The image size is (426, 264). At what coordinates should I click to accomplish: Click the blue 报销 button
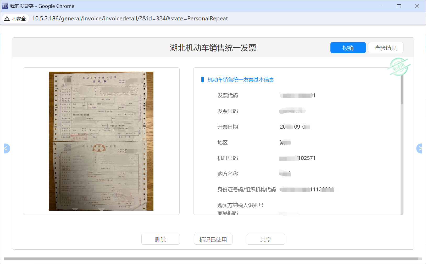tap(348, 48)
